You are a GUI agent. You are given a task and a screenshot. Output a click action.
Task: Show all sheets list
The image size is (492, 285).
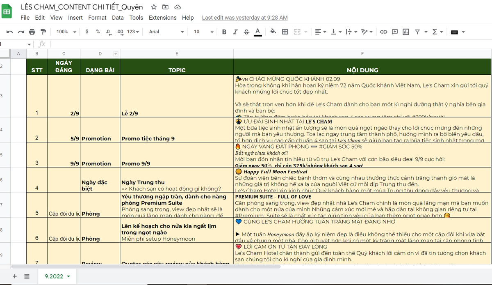pyautogui.click(x=27, y=276)
